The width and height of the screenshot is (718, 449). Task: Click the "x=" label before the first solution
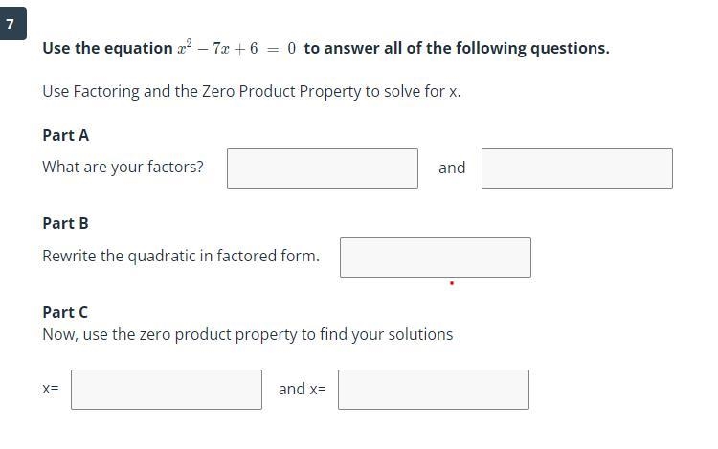pos(51,389)
